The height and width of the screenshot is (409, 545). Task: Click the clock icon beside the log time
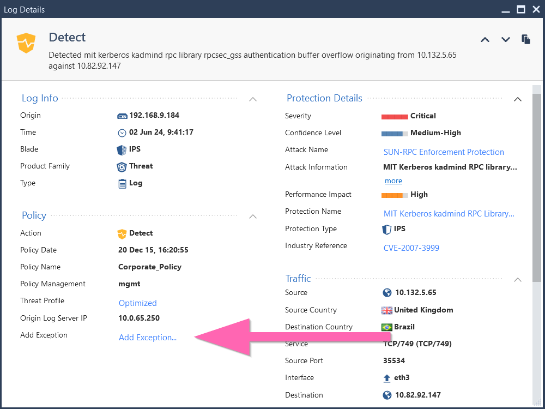point(122,132)
